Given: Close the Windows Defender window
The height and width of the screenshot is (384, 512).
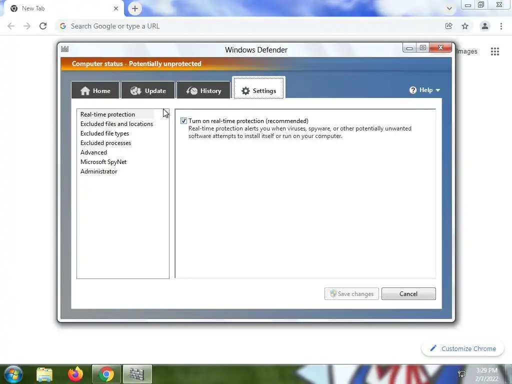Looking at the screenshot, I should point(440,47).
